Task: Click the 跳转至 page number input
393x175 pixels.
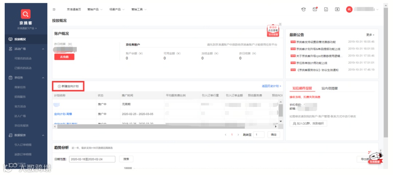Action: 259,135
